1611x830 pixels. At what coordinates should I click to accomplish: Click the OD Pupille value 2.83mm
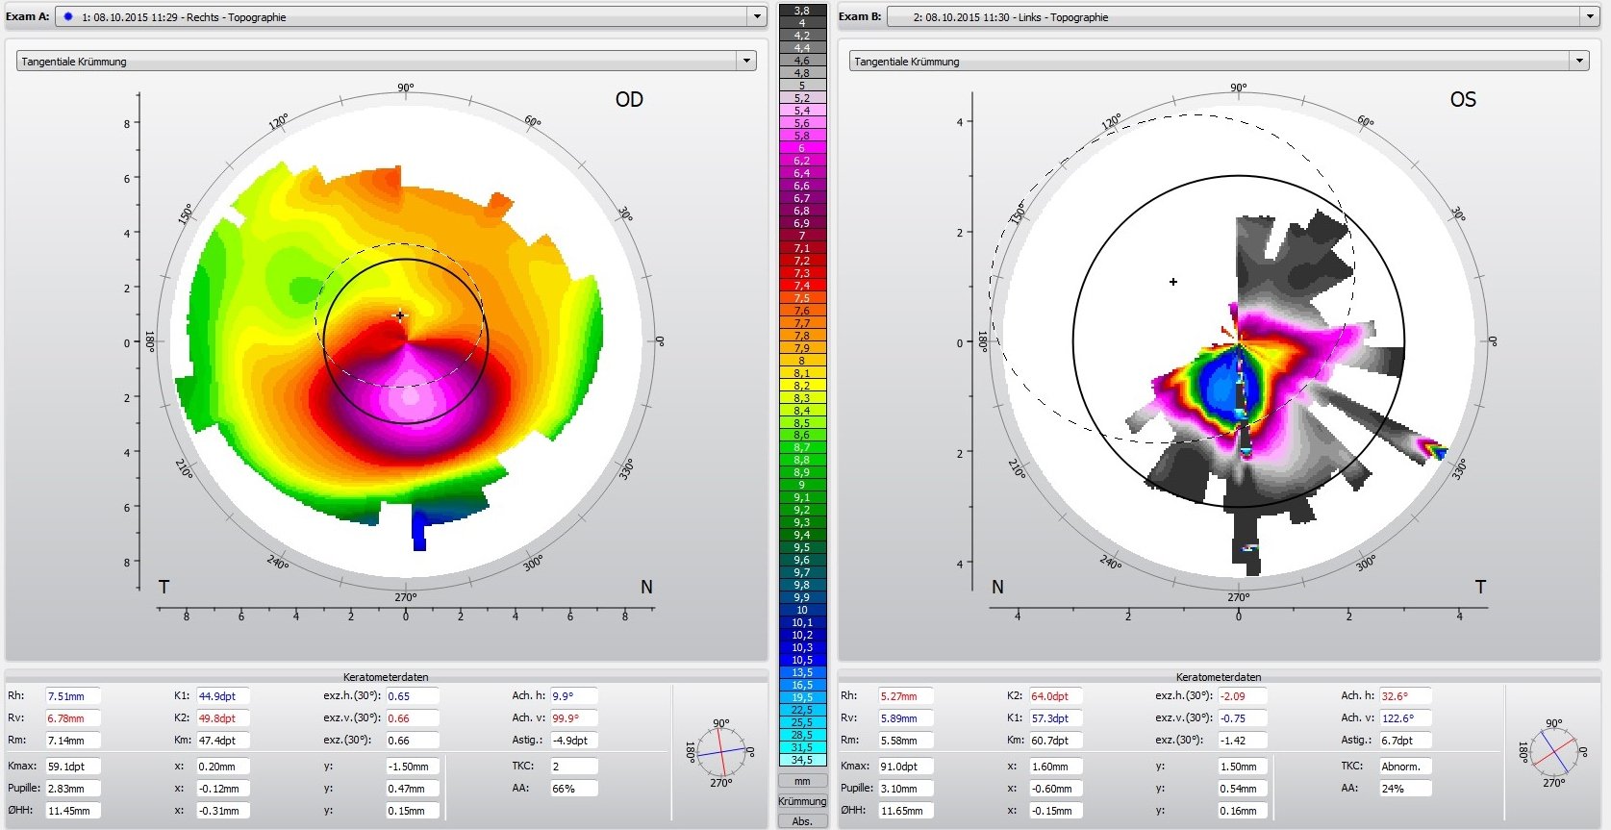tap(72, 788)
